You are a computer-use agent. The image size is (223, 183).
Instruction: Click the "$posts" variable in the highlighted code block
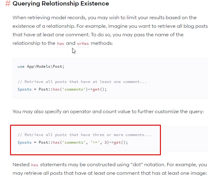click(x=24, y=142)
